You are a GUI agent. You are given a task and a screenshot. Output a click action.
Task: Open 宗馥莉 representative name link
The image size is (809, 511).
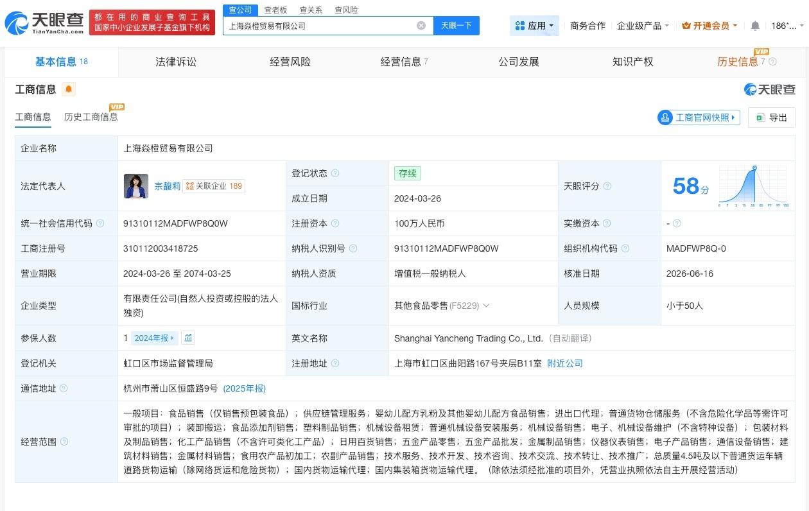point(167,186)
